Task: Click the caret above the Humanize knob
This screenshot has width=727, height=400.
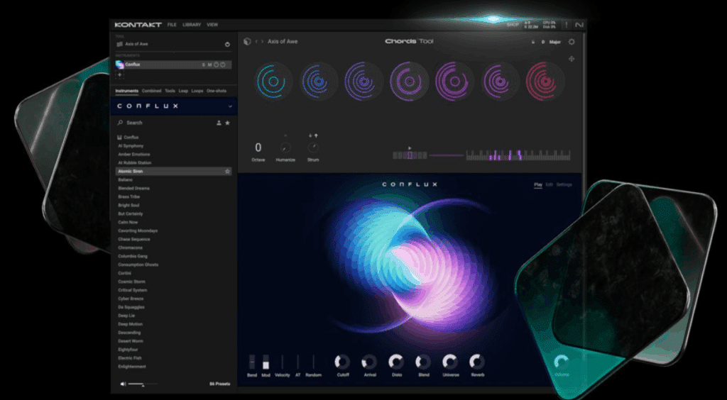Action: tap(285, 135)
